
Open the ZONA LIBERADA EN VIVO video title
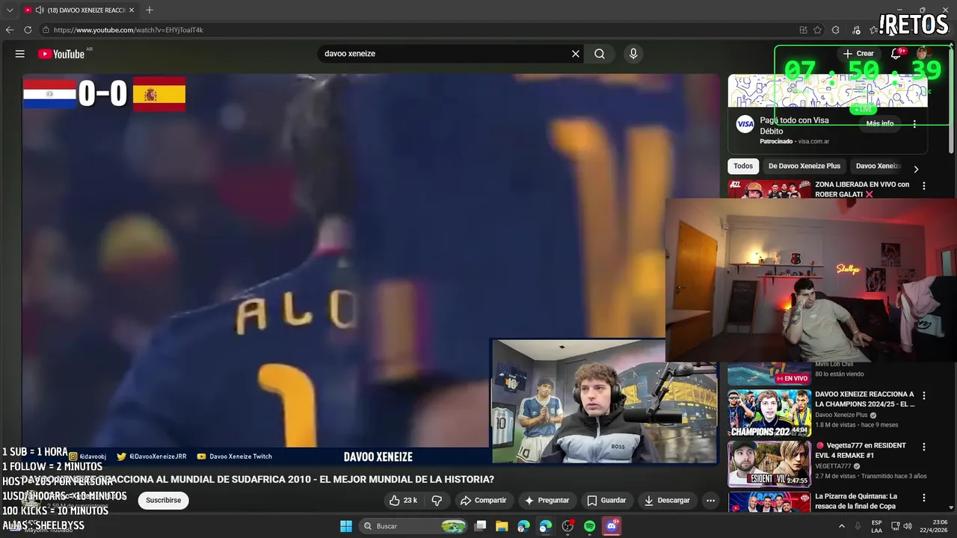point(862,189)
